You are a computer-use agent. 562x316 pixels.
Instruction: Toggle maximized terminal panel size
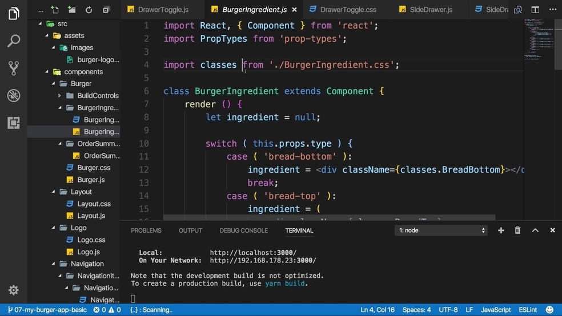[535, 230]
